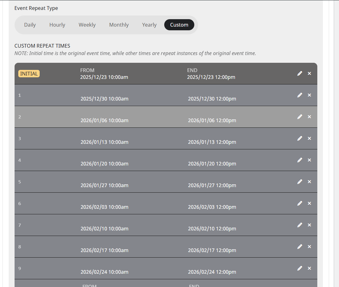Viewport: 339px width, 287px height.
Task: Click the active Custom repeat option
Action: click(x=179, y=25)
